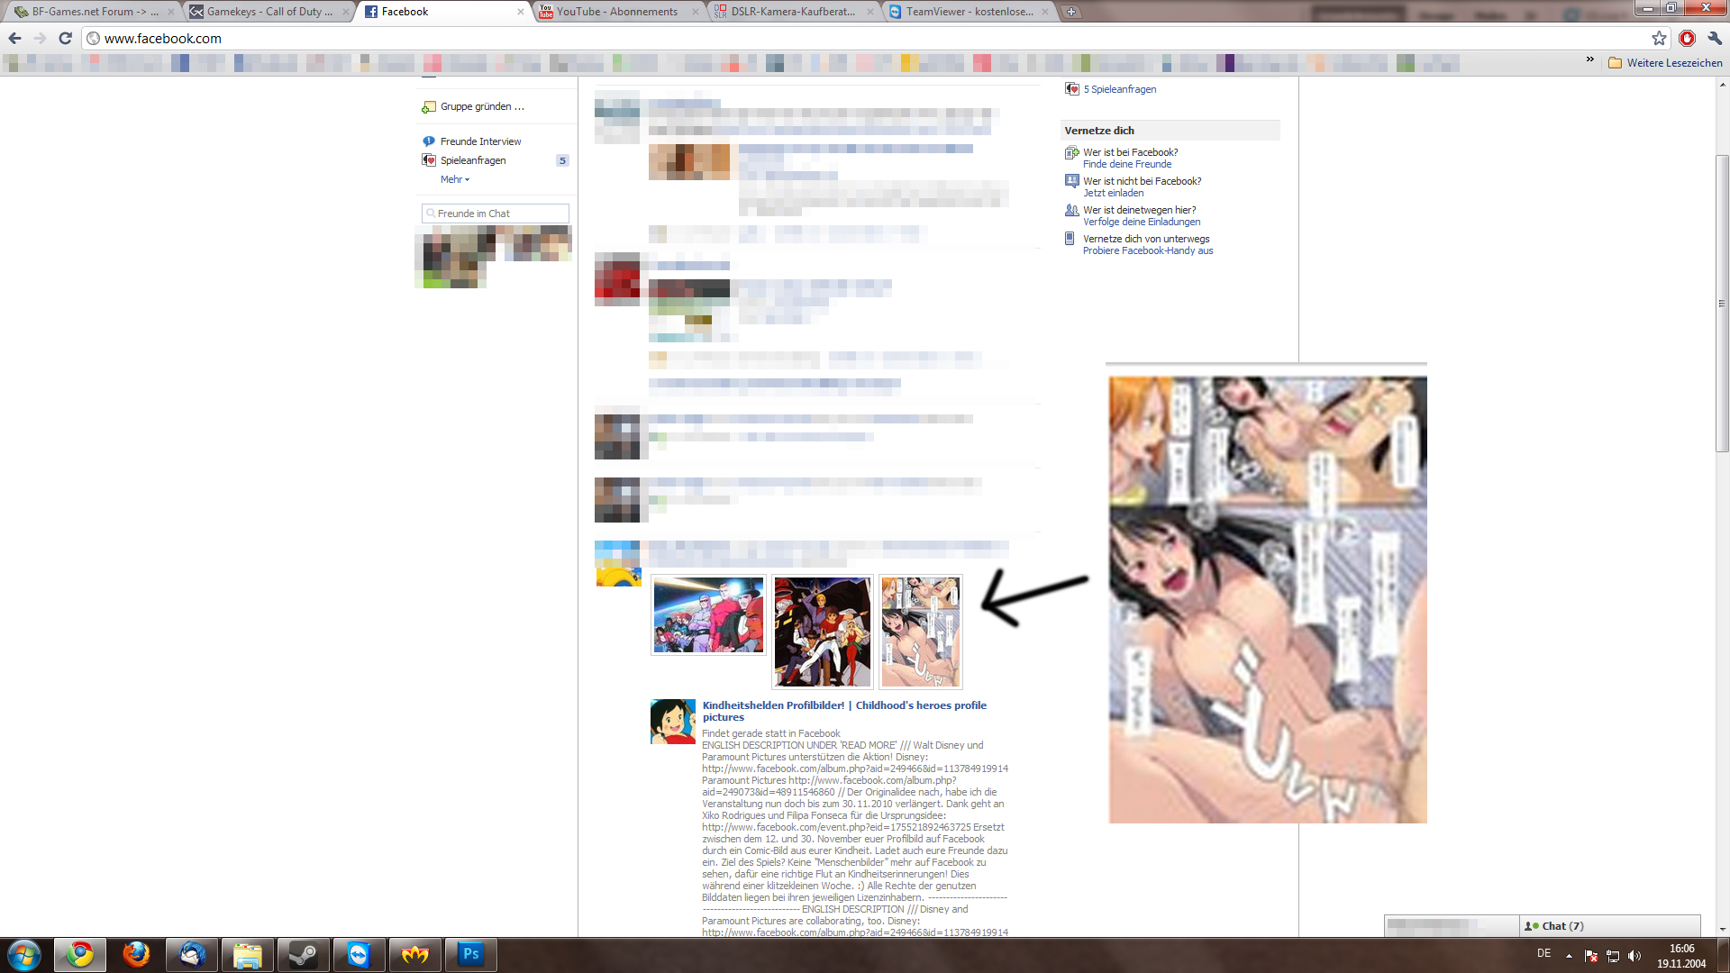Viewport: 1730px width, 973px height.
Task: Open a new browser tab
Action: (1070, 12)
